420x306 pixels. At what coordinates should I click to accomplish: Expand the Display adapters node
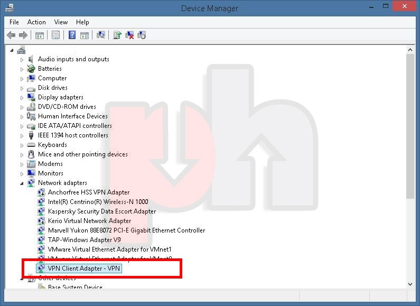pyautogui.click(x=22, y=98)
